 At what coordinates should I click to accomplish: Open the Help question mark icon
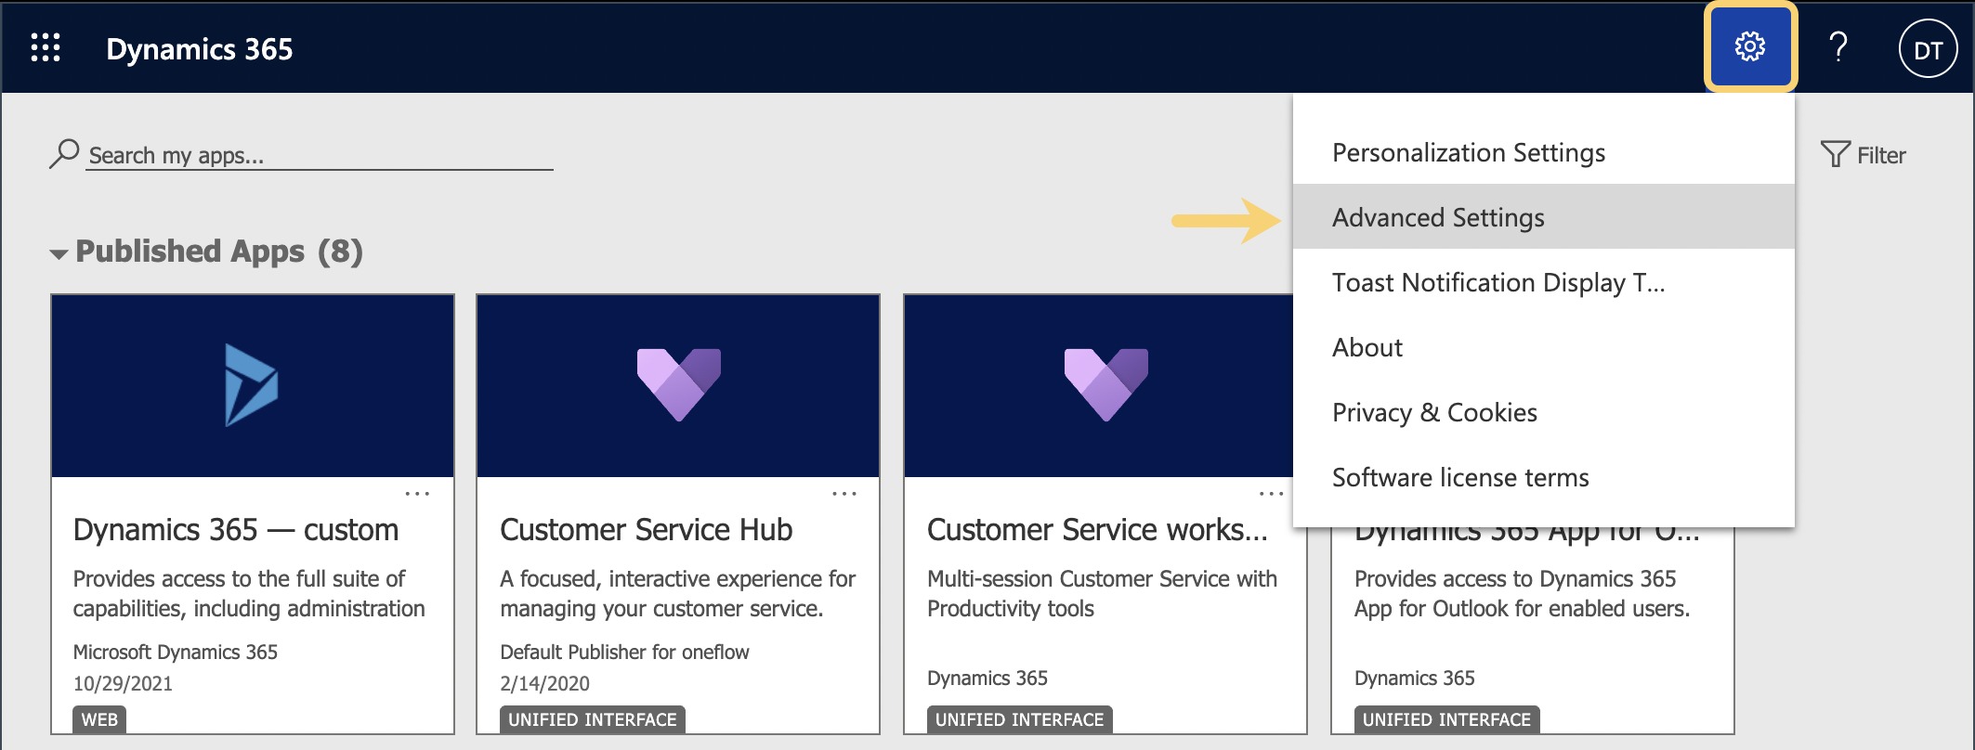click(x=1838, y=47)
